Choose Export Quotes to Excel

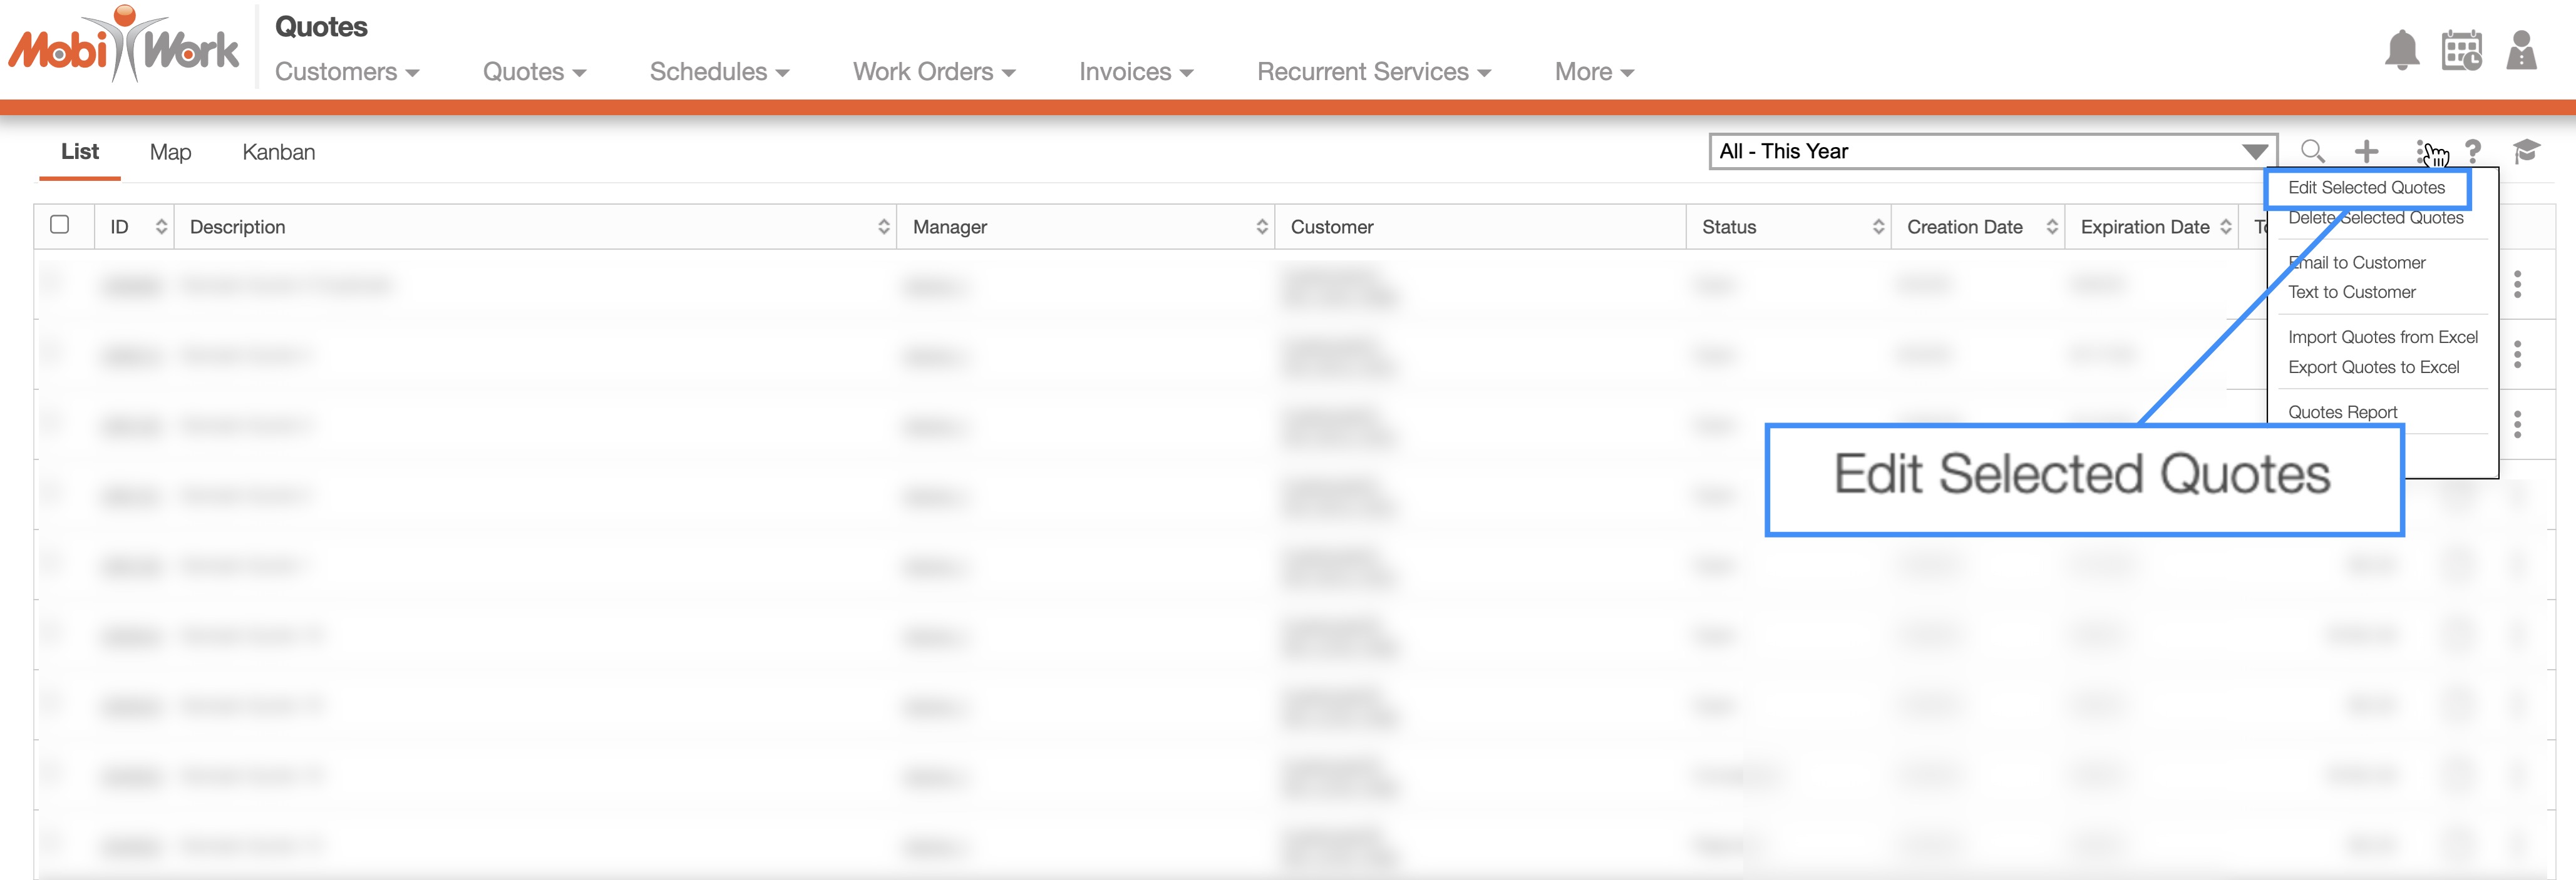pos(2373,367)
